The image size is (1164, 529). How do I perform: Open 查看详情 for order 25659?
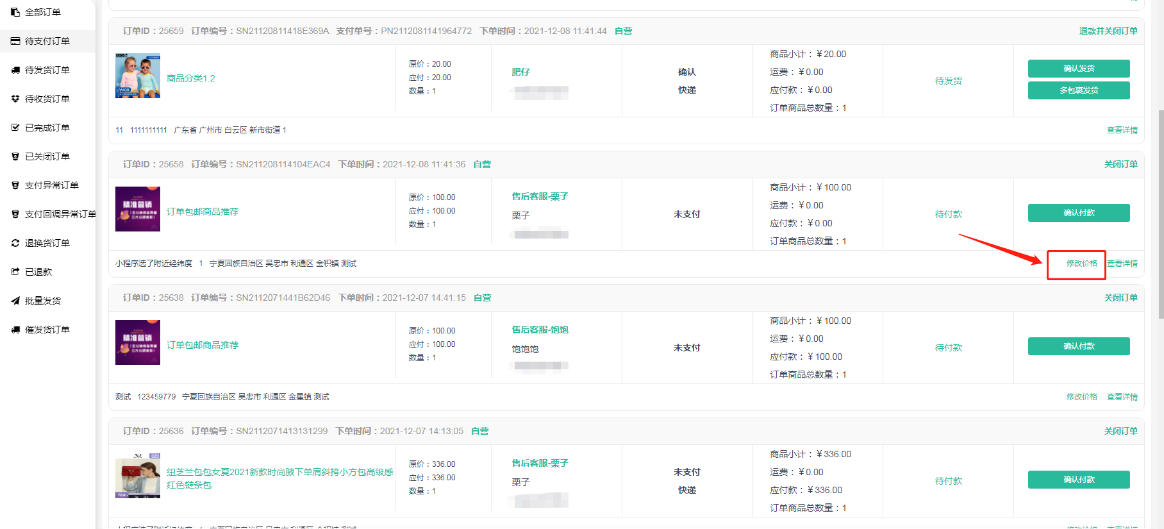(1122, 130)
